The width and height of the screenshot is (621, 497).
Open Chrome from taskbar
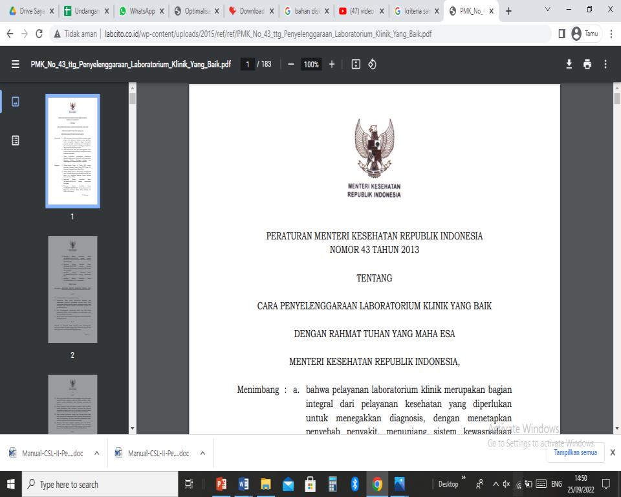377,484
